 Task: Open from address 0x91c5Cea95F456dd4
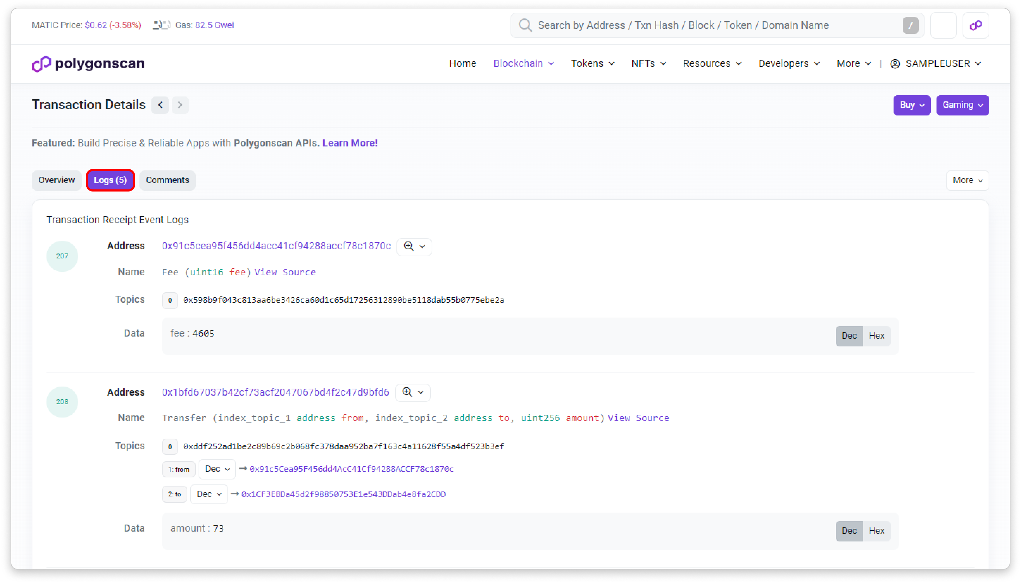pyautogui.click(x=352, y=469)
